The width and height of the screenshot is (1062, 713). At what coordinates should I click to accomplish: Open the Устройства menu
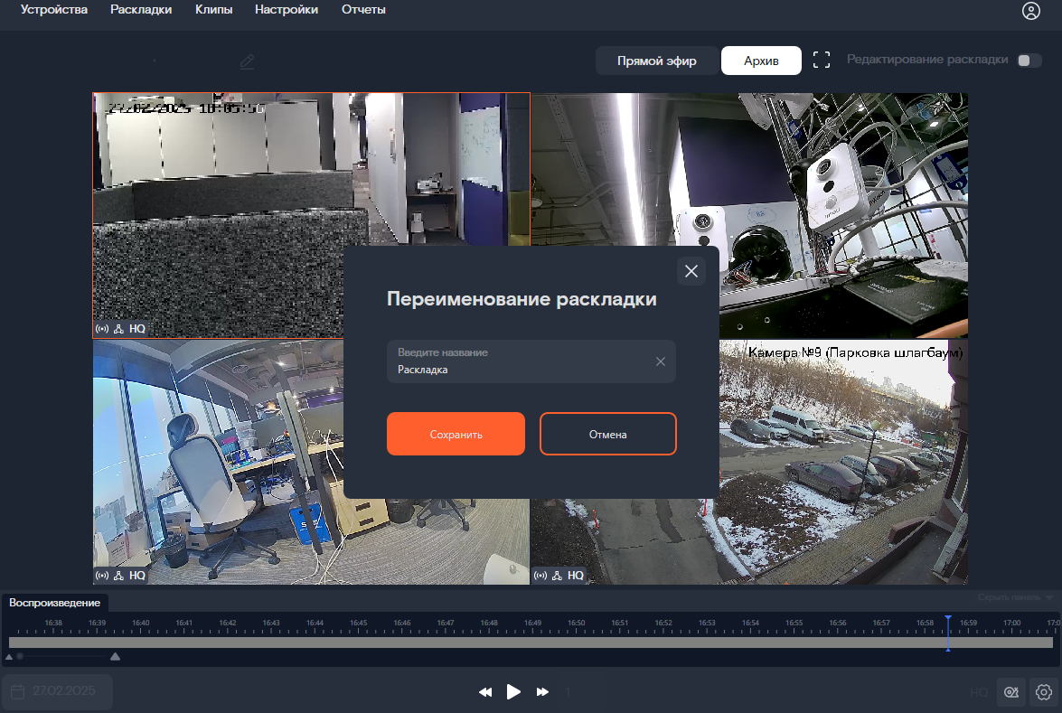pos(54,9)
